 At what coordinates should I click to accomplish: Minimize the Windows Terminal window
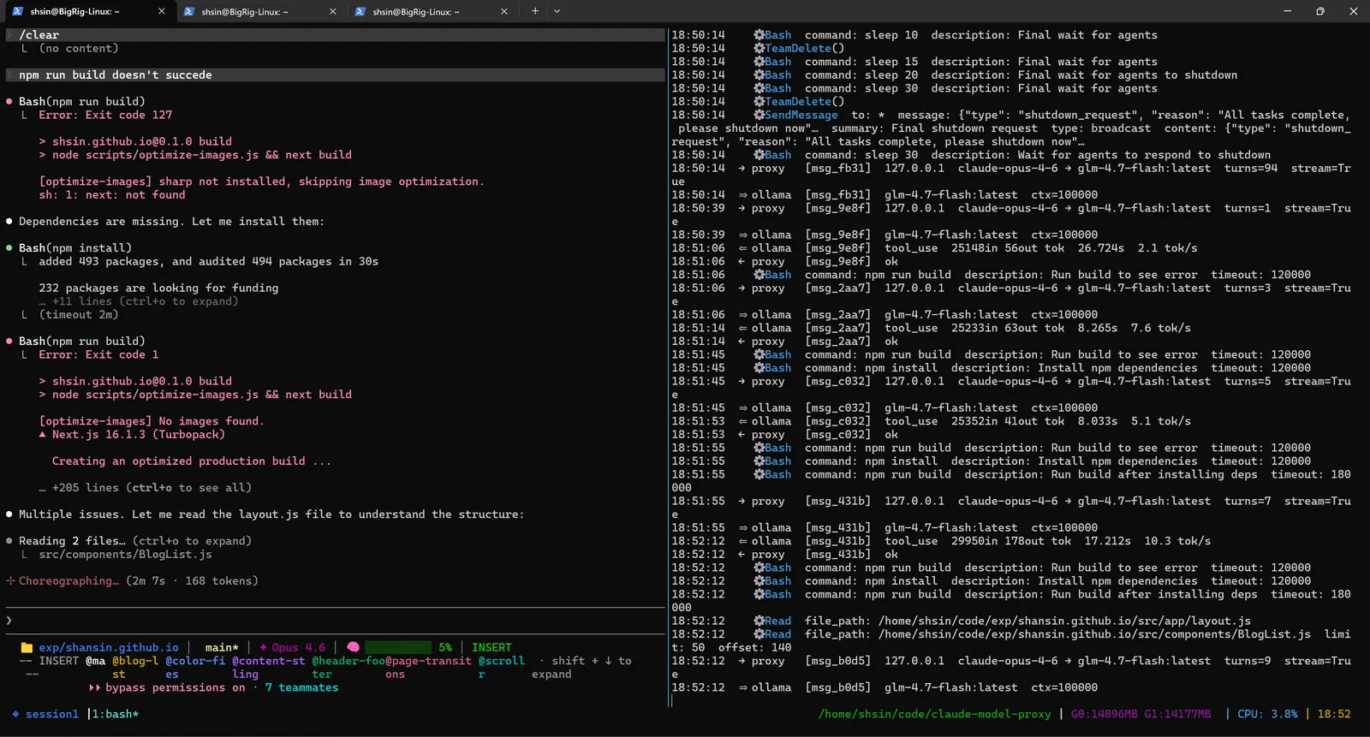[x=1287, y=11]
